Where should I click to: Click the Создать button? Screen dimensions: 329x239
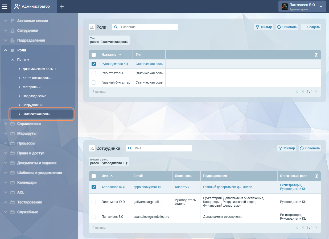pyautogui.click(x=311, y=27)
